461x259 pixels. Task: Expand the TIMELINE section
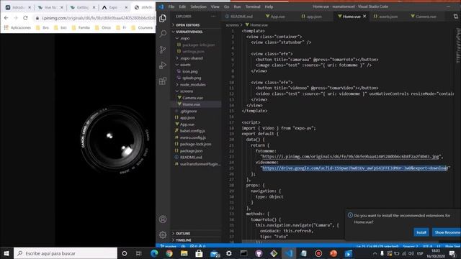(x=184, y=240)
